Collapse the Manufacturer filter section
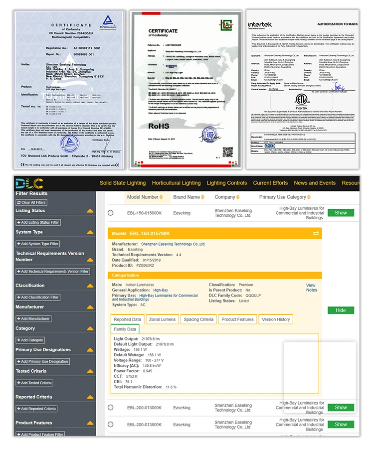 [90, 307]
